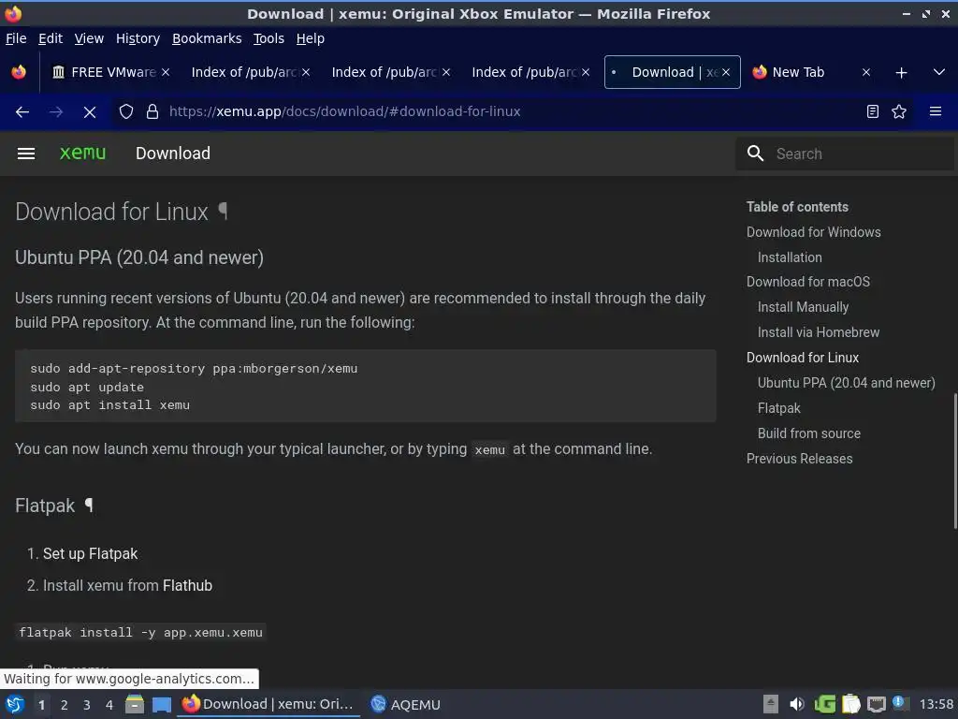958x719 pixels.
Task: Jump to Download for Windows section
Action: click(813, 232)
